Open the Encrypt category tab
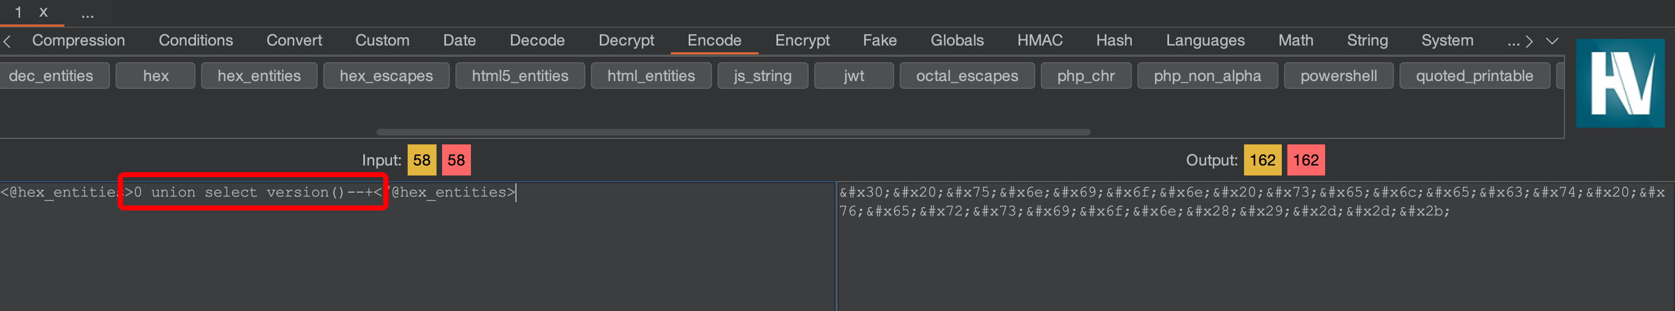 pyautogui.click(x=802, y=41)
